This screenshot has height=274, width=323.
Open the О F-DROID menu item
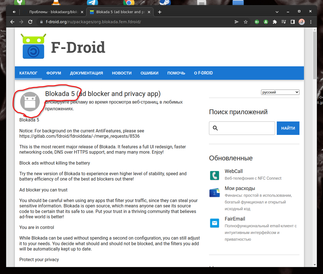pos(203,73)
